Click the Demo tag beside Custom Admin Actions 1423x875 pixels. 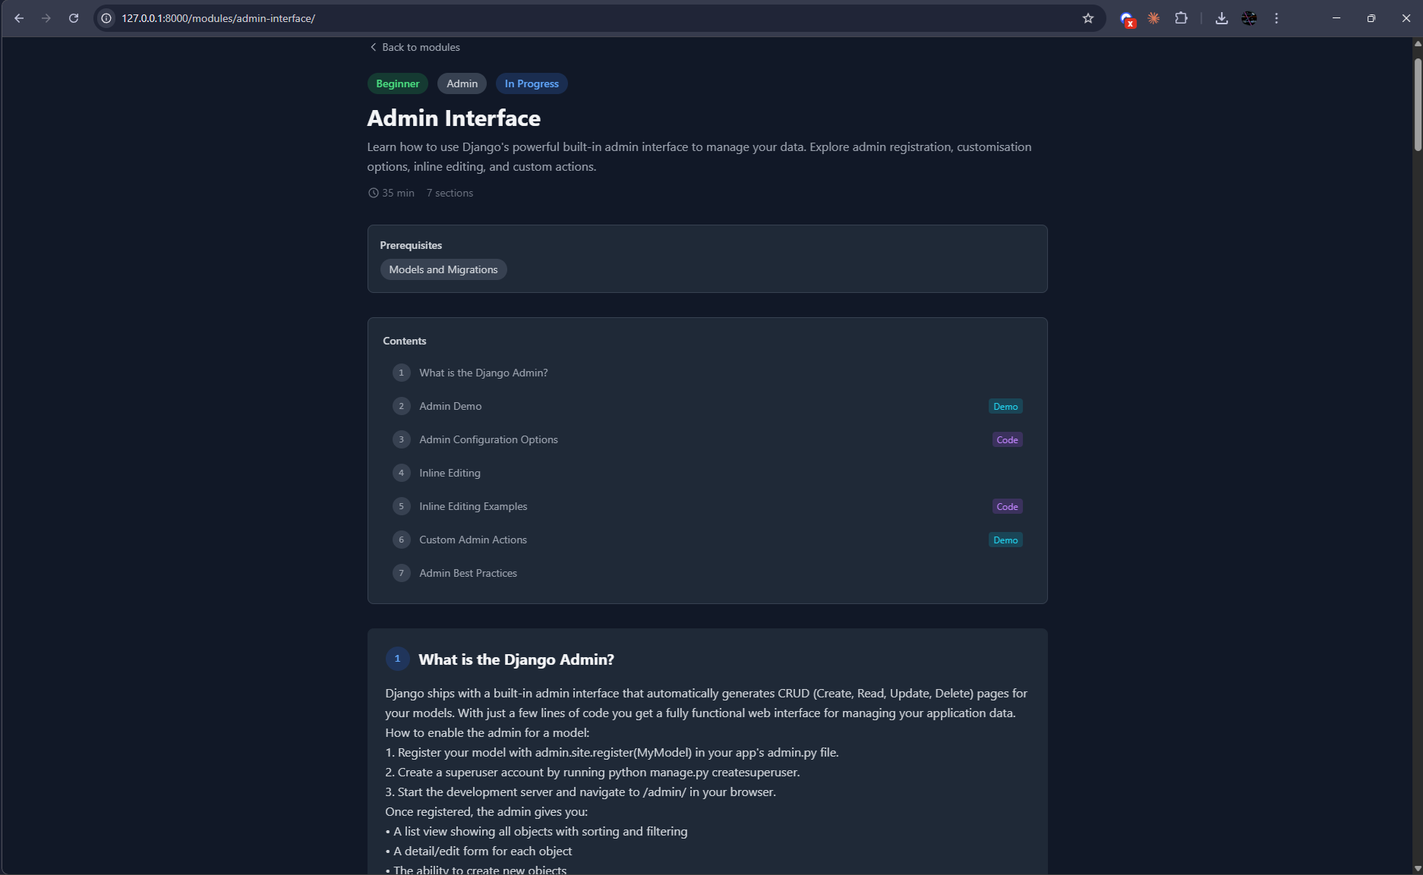tap(1005, 540)
